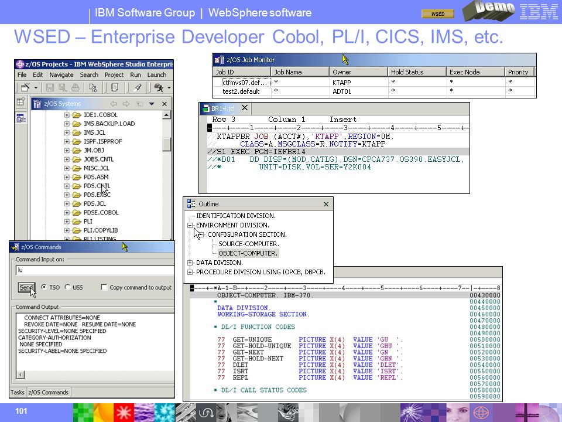
Task: Click the Send button
Action: pos(26,287)
